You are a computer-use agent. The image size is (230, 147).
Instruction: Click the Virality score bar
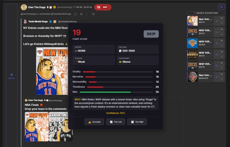click(x=118, y=72)
